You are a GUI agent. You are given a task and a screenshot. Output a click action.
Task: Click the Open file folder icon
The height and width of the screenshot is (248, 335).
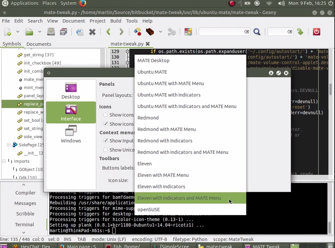(x=29, y=32)
